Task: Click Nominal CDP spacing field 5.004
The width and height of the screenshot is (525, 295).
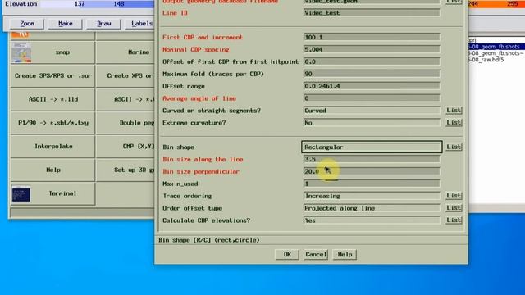Action: [x=372, y=49]
